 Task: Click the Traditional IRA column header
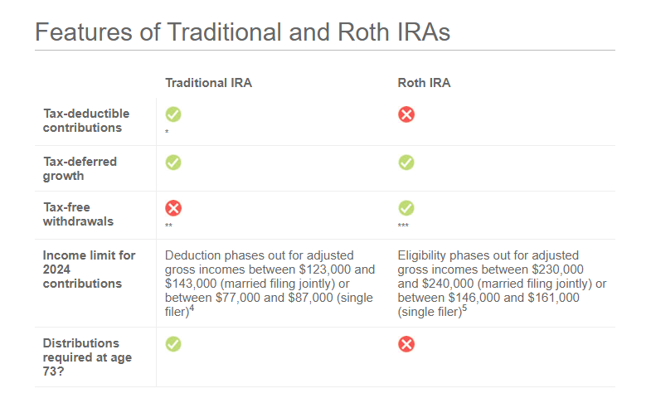pyautogui.click(x=208, y=83)
